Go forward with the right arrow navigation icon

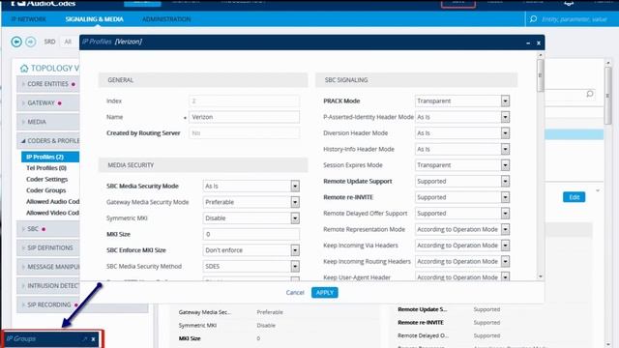click(30, 42)
